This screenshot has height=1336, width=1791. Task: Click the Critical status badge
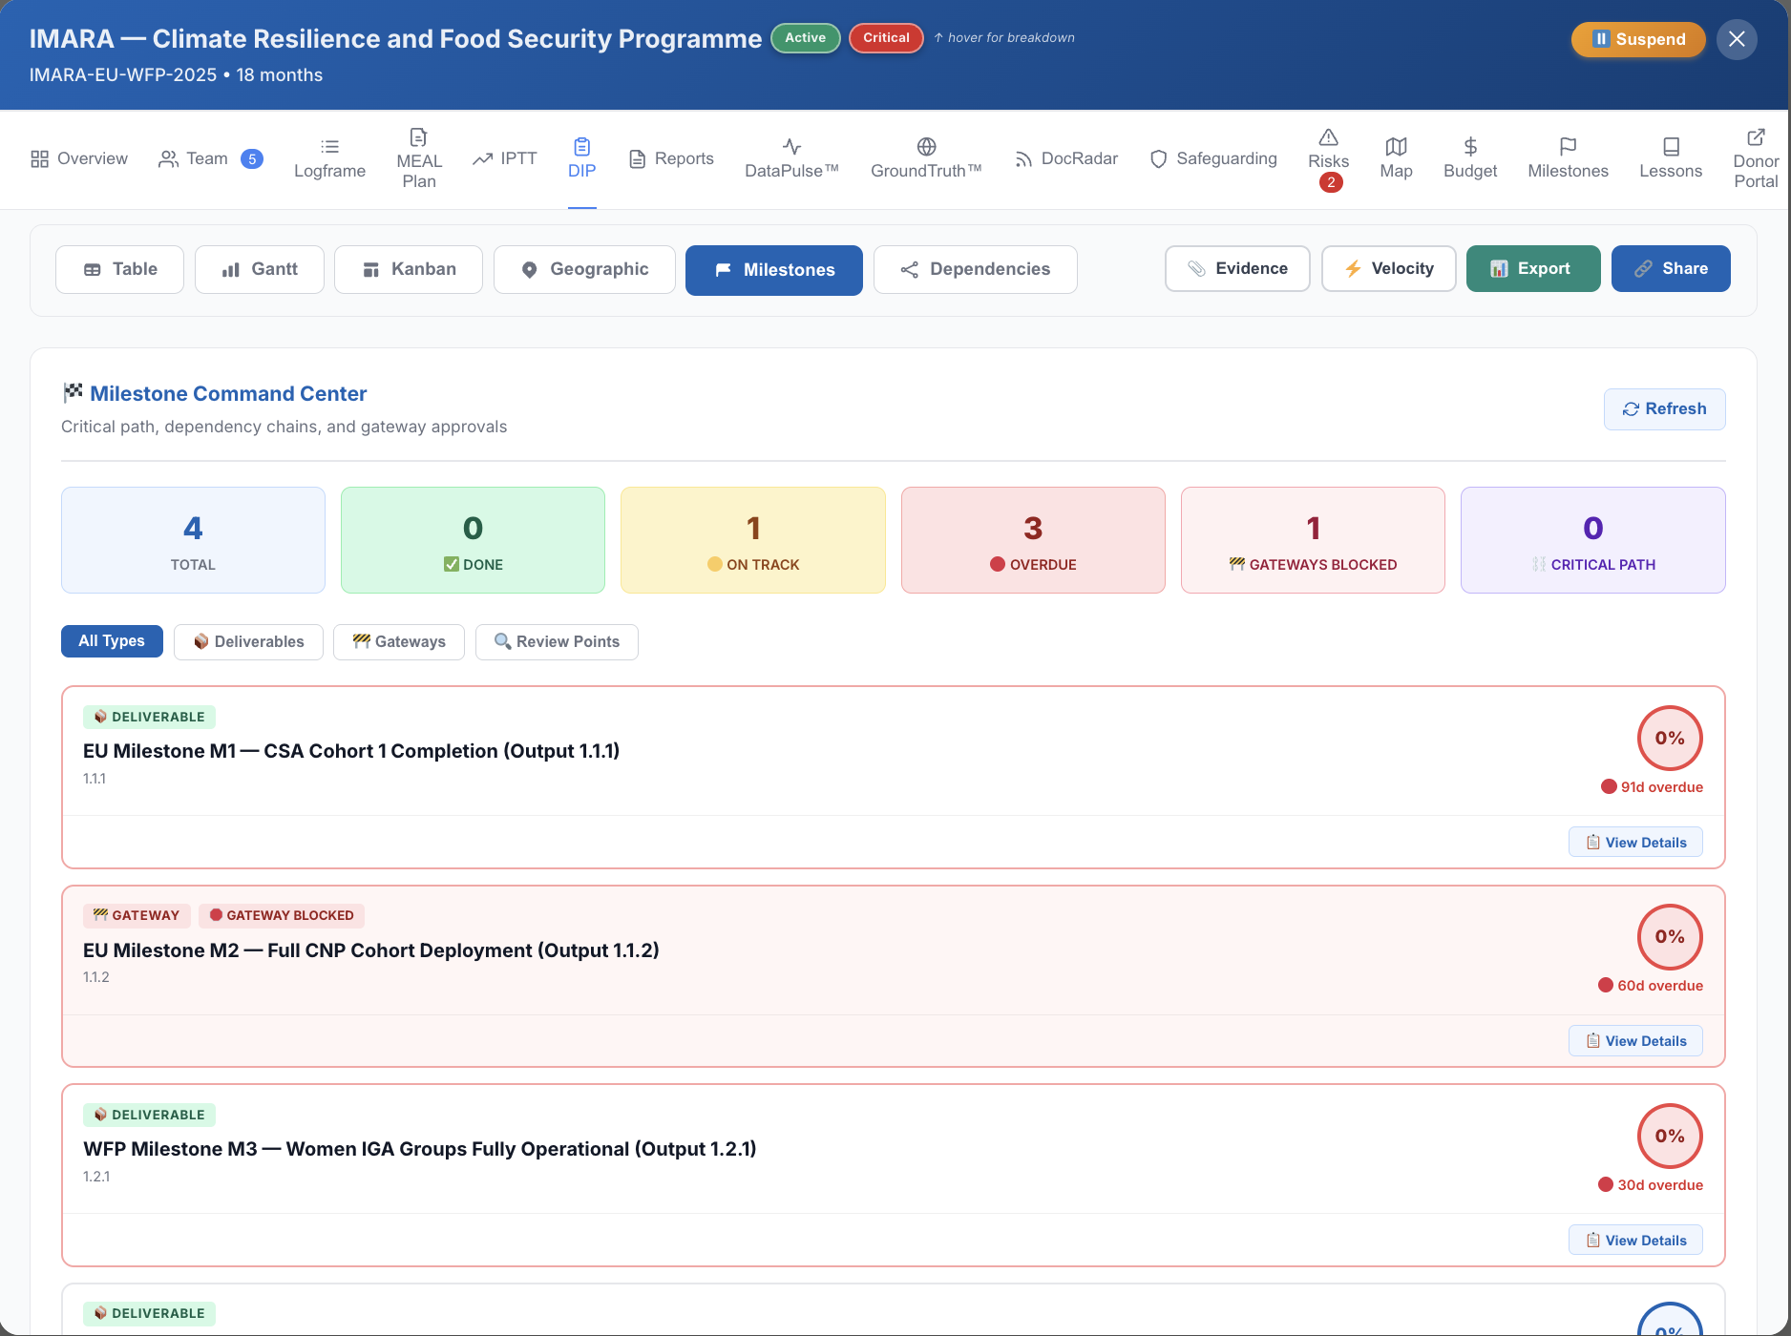(x=886, y=38)
